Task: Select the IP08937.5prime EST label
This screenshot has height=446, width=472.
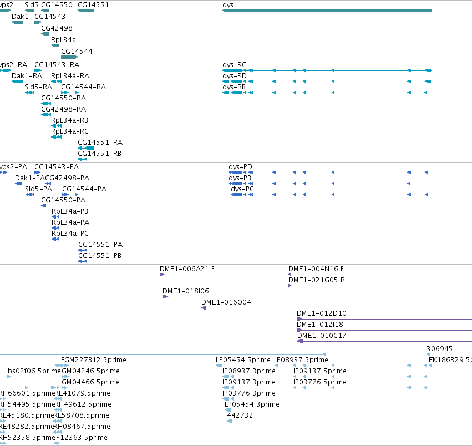Action: 302,360
